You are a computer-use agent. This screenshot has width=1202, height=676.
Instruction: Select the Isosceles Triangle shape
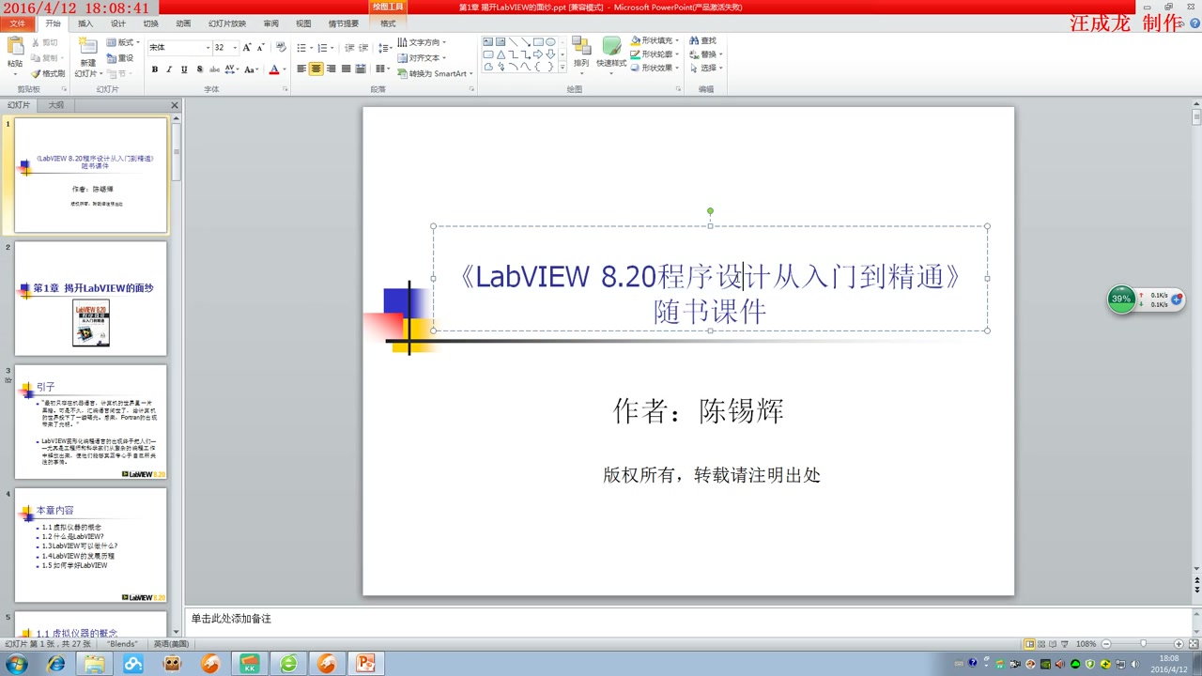(501, 54)
